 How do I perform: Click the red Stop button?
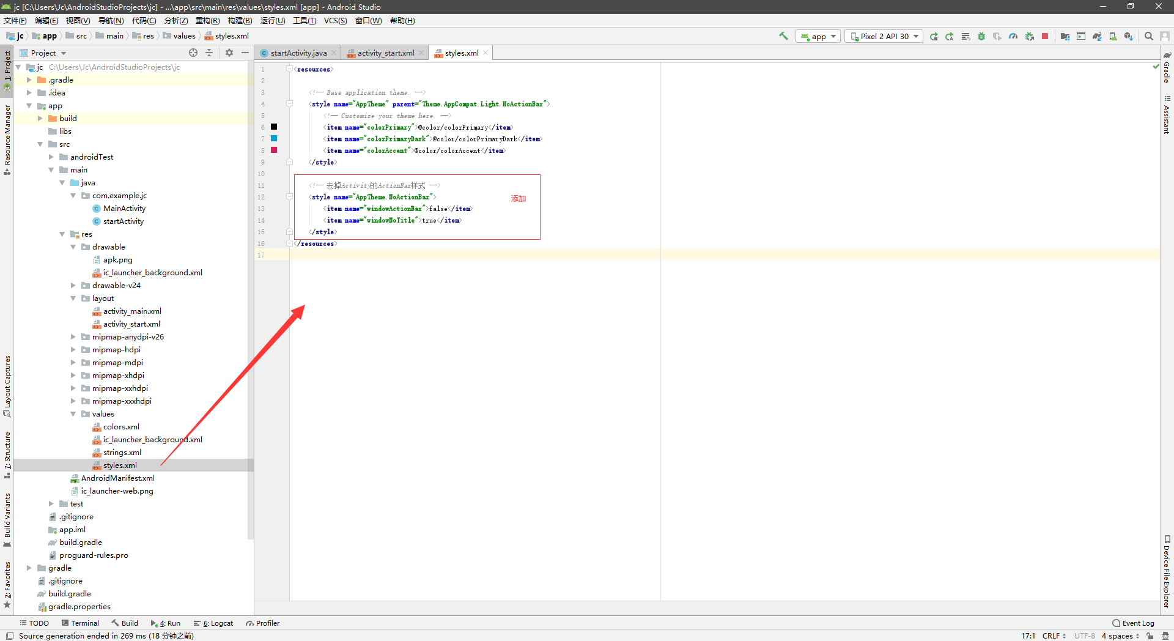point(1045,37)
